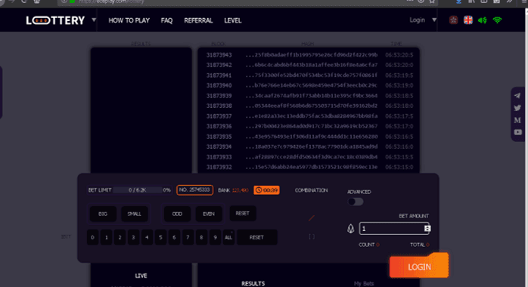Select ALL numbers button
The height and width of the screenshot is (287, 528).
228,237
